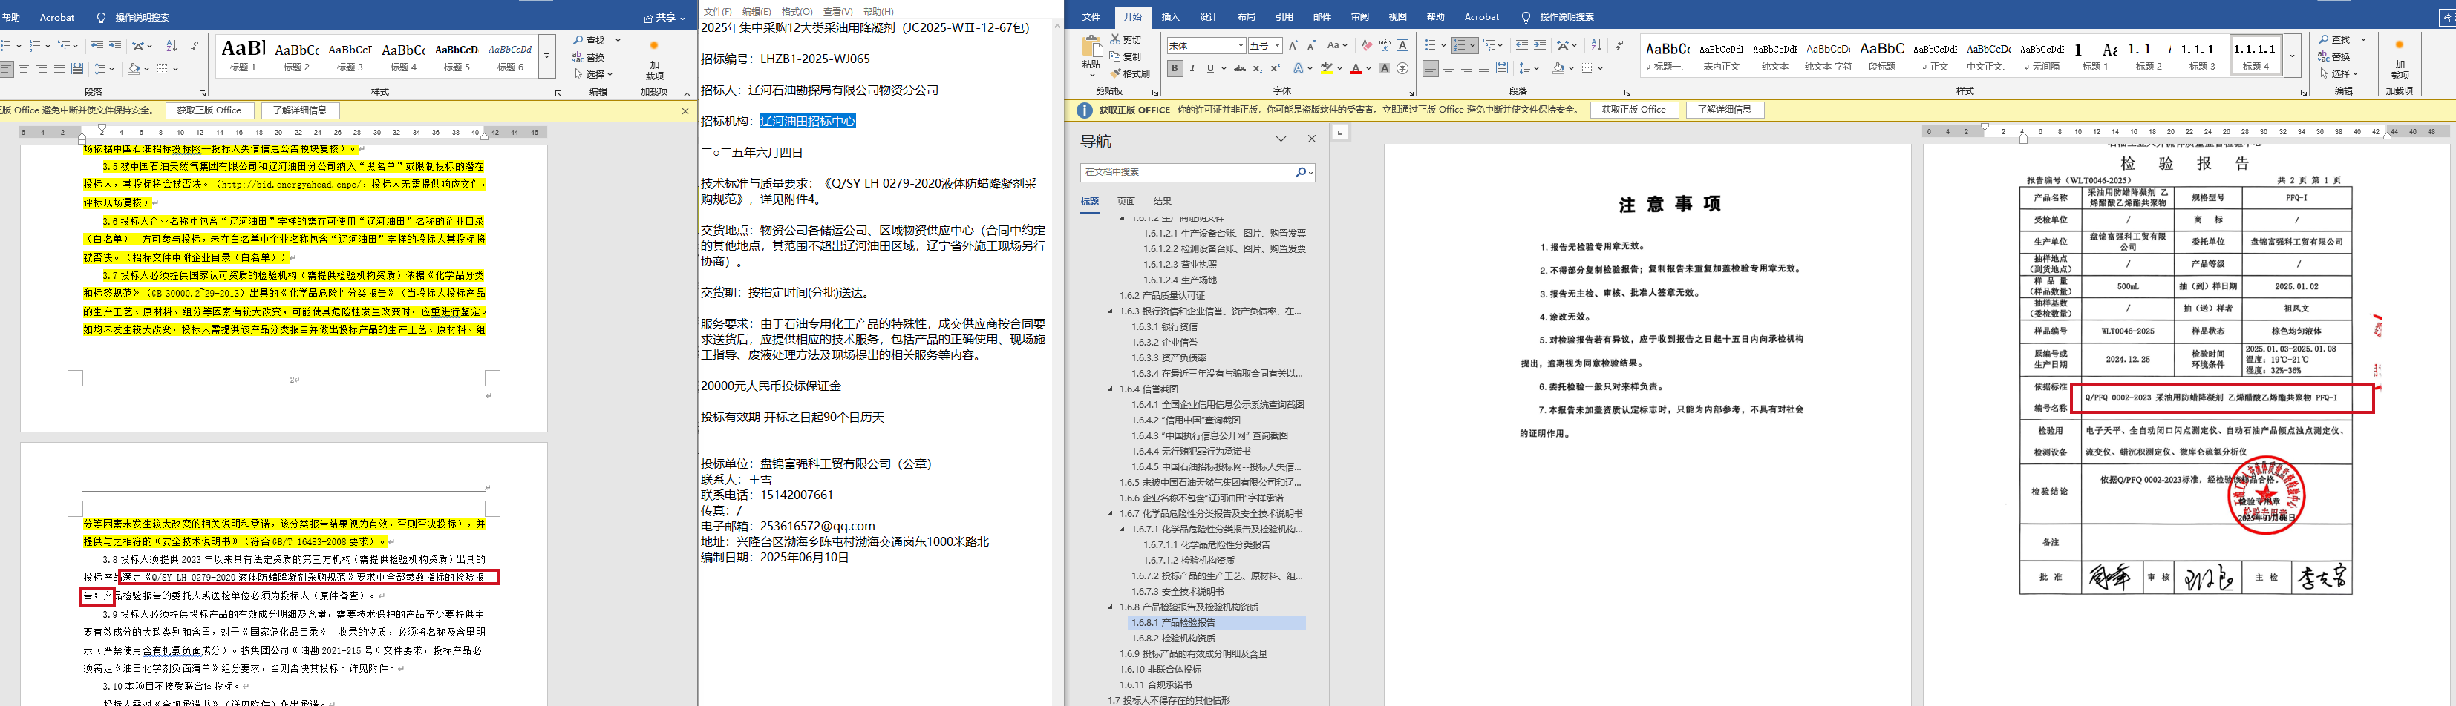Viewport: 2456px width, 706px height.
Task: Click 了解详细信息 button in right Word window
Action: tap(1724, 110)
